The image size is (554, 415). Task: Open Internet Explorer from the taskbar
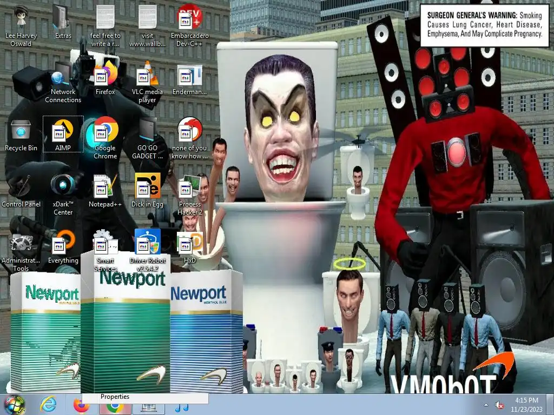48,404
